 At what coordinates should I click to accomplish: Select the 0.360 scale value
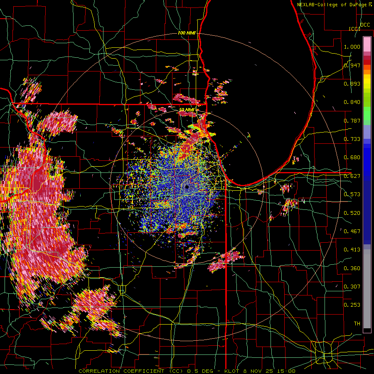352,268
